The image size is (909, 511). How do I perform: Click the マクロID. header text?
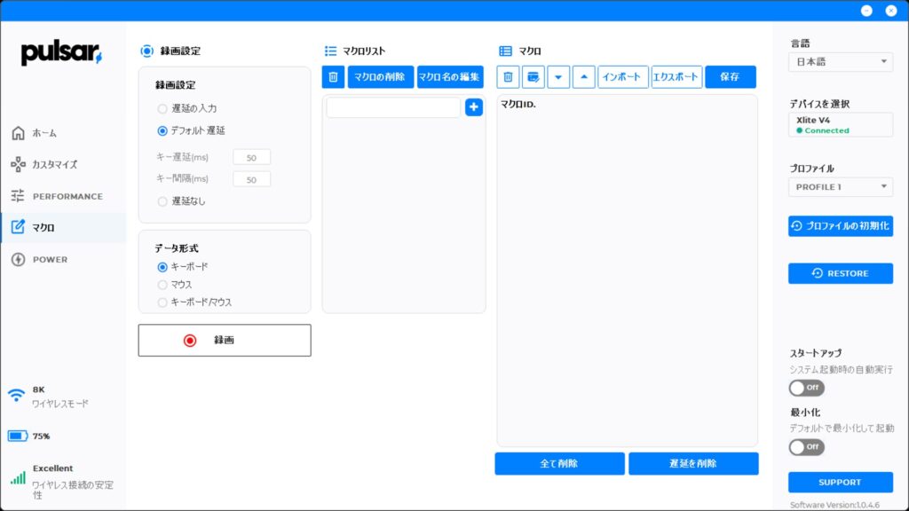pos(518,105)
